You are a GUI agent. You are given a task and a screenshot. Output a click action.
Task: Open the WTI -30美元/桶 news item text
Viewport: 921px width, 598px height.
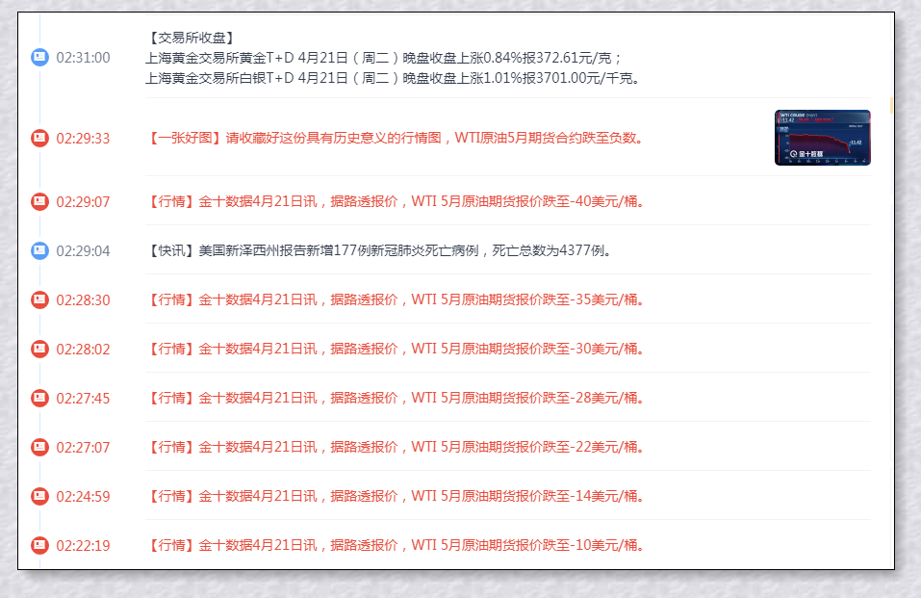tap(397, 349)
